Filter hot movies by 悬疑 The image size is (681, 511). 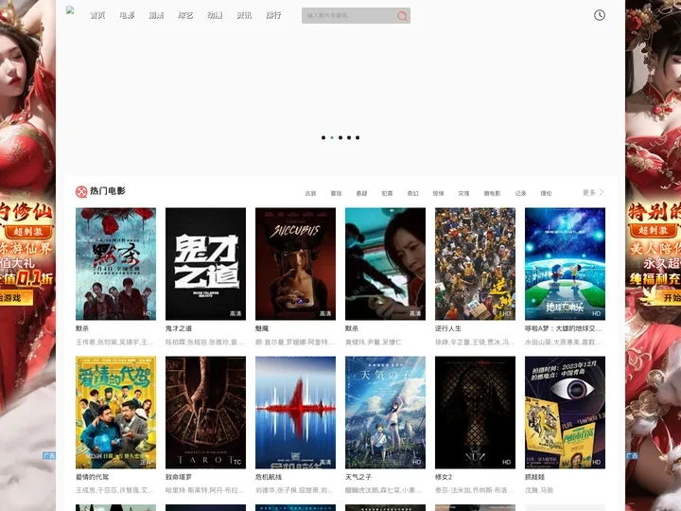pos(361,193)
